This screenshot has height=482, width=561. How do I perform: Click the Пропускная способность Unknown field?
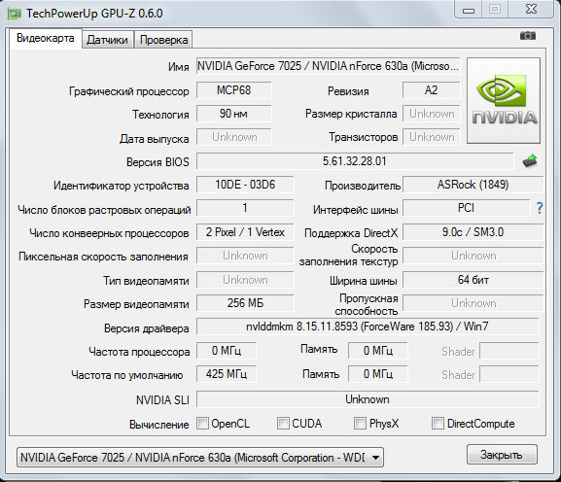pos(473,303)
